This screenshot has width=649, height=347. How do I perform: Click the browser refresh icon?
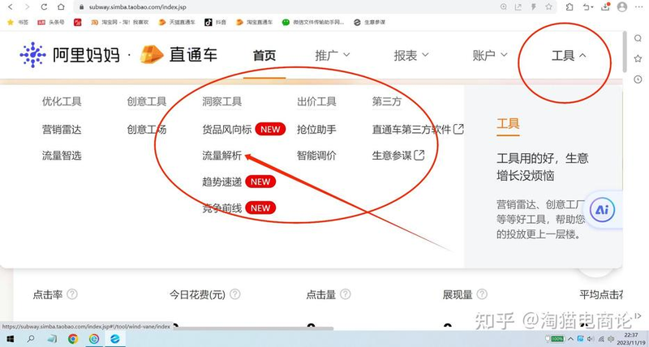click(x=43, y=6)
